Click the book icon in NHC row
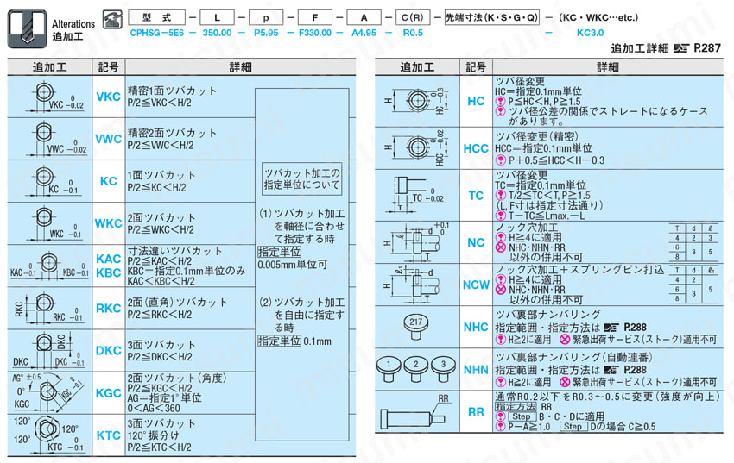Image resolution: width=734 pixels, height=463 pixels. pos(611,328)
